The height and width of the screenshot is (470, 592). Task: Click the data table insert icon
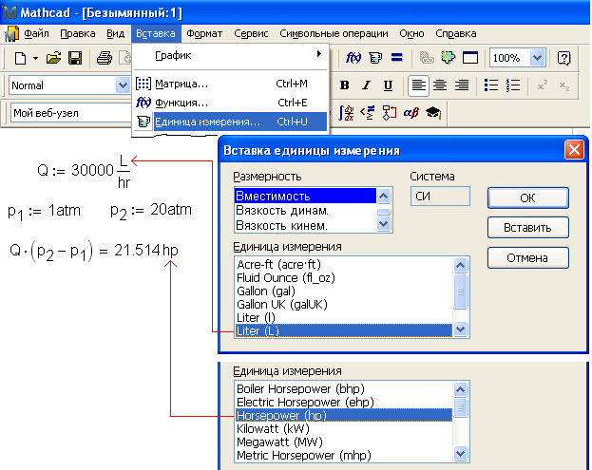(x=470, y=58)
